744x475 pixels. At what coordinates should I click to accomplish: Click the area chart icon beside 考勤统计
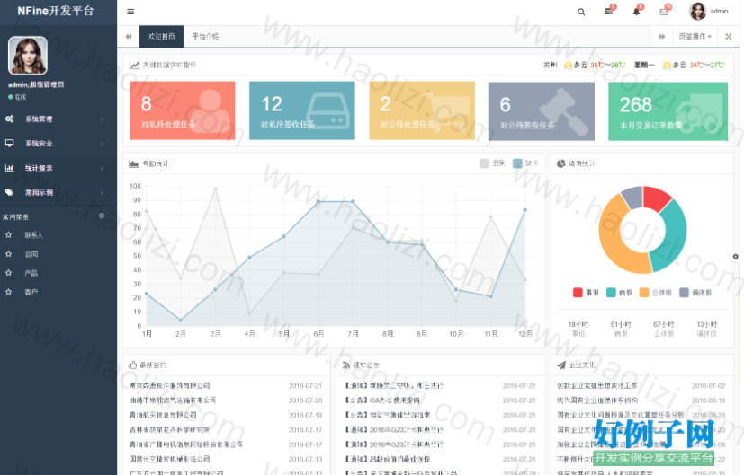[134, 163]
